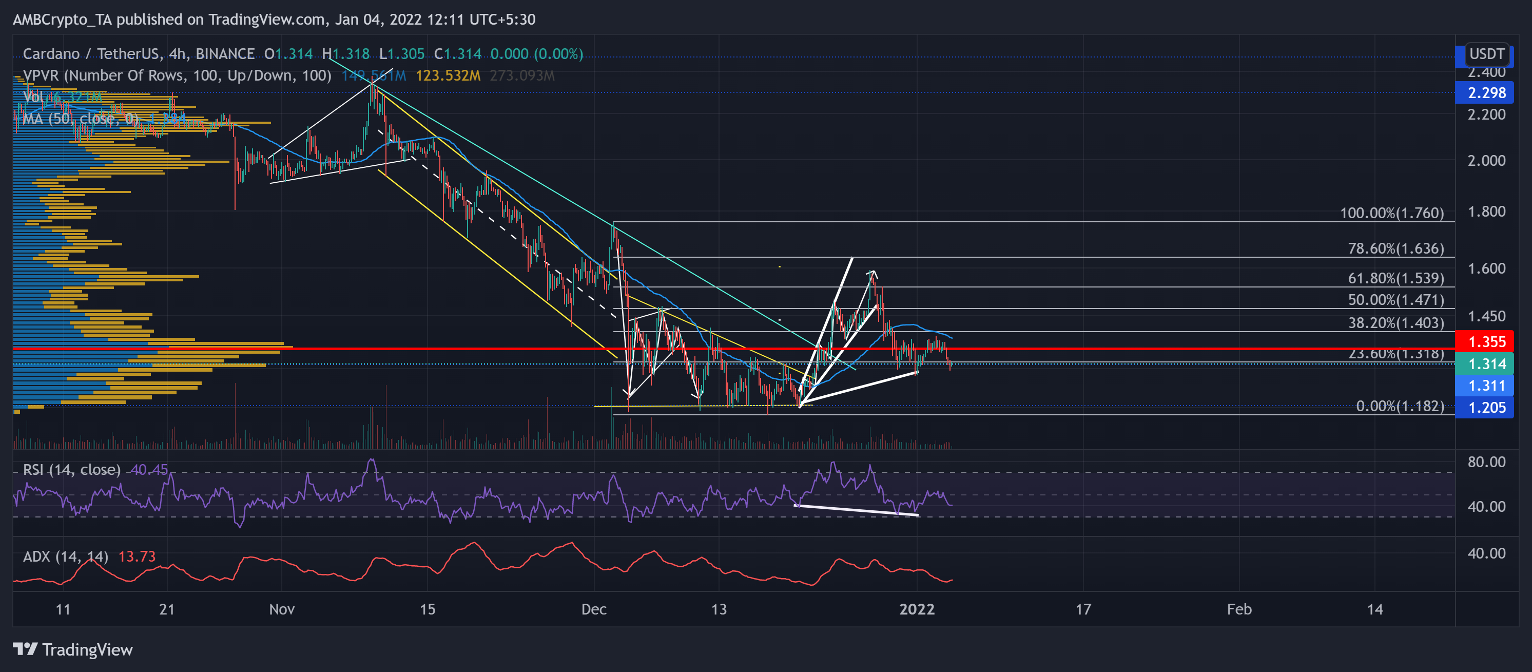Click the Cardano / TetherUS symbol title

[138, 54]
